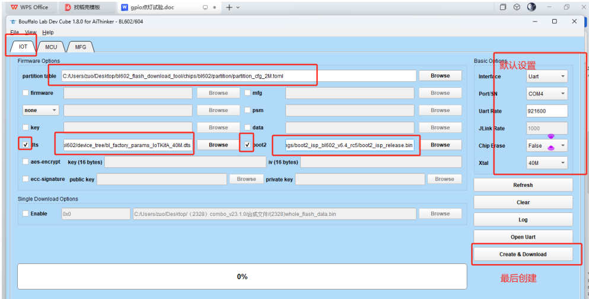Image resolution: width=589 pixels, height=299 pixels.
Task: Switch to the MFG tab
Action: (x=81, y=47)
